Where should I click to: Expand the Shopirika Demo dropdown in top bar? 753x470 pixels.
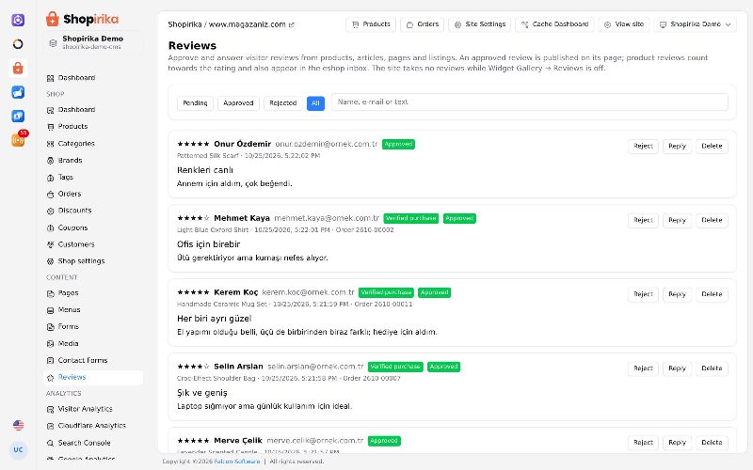pyautogui.click(x=695, y=24)
